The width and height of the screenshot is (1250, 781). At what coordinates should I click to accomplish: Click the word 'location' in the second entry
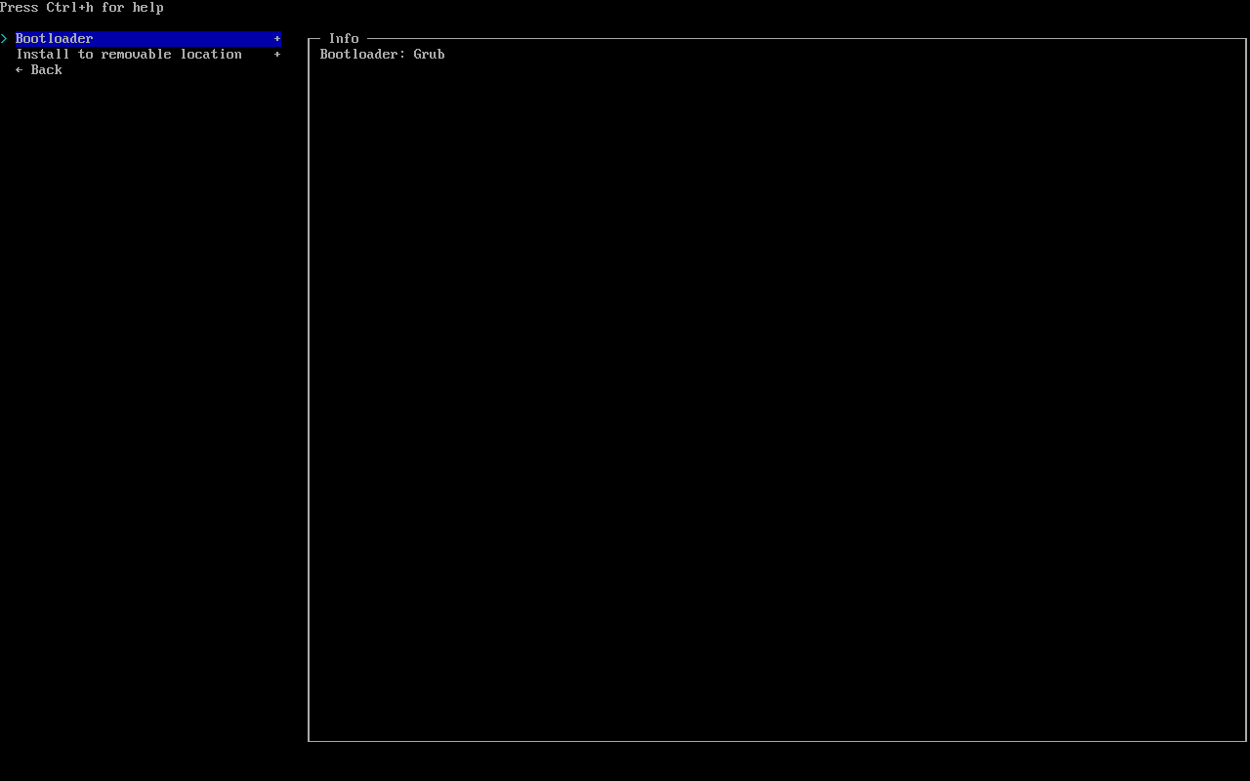pyautogui.click(x=211, y=55)
